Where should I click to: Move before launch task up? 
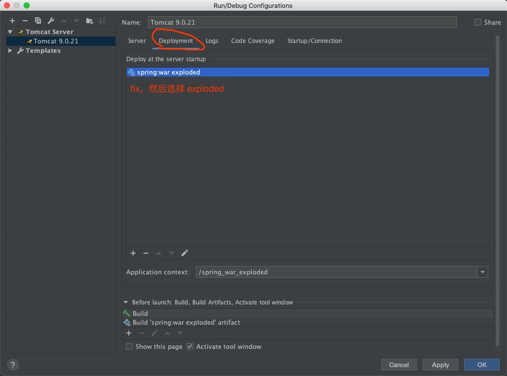(x=167, y=333)
